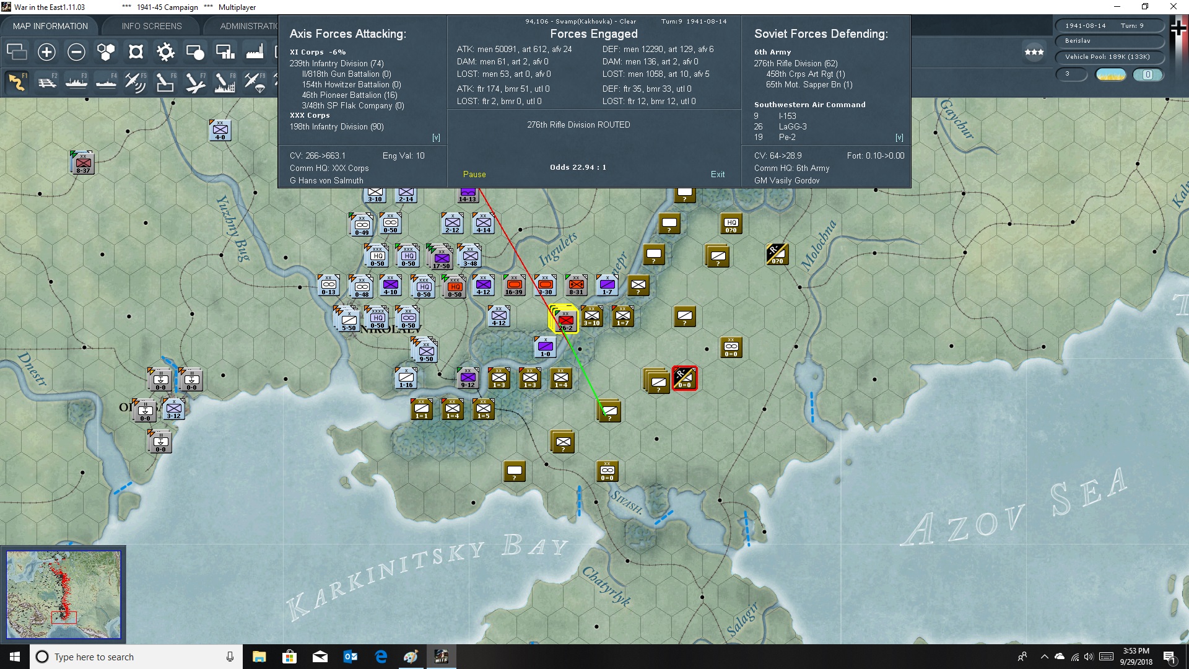The width and height of the screenshot is (1189, 669).
Task: Select the F9 air transport mode
Action: click(x=255, y=82)
